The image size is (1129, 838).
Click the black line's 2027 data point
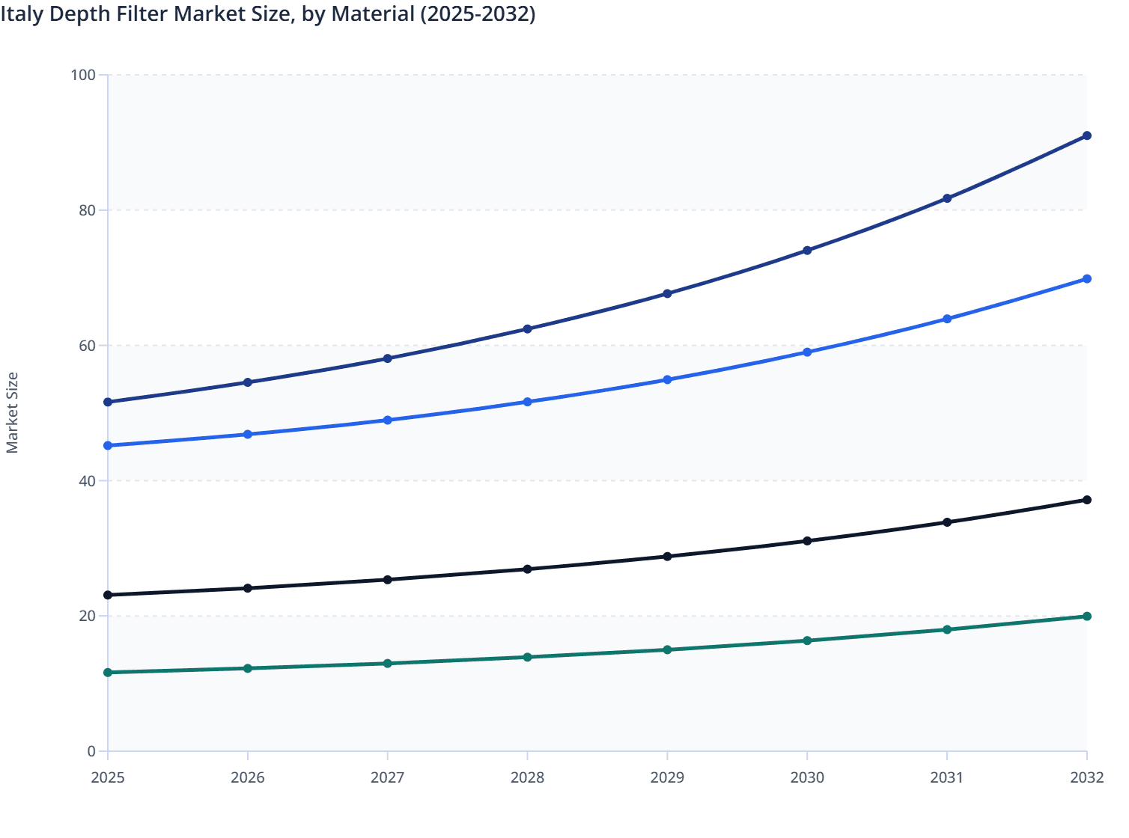coord(387,580)
